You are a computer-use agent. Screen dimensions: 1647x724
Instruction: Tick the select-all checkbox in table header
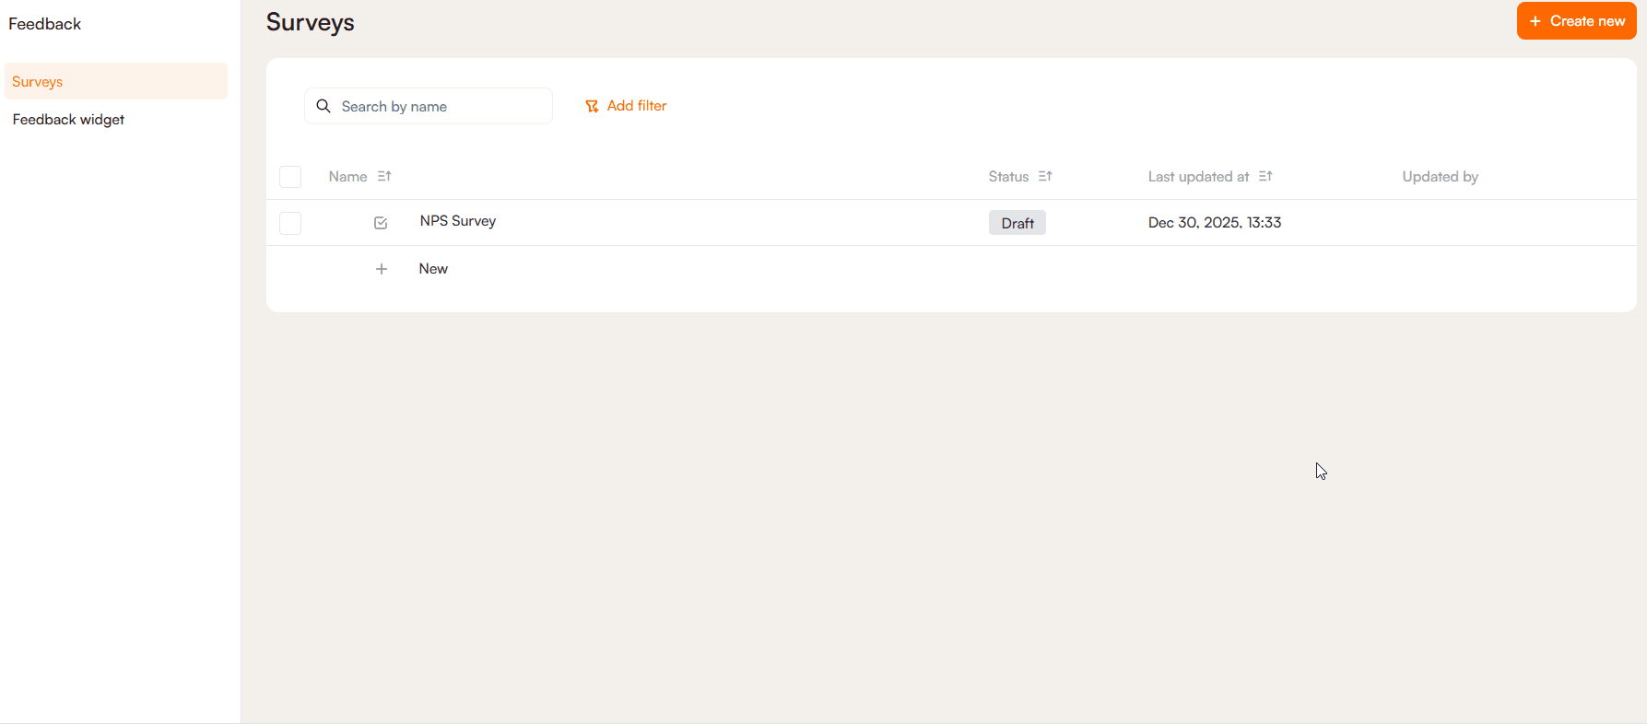click(290, 177)
